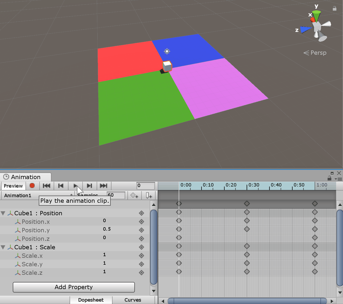Open the Animation1 clip dropdown
Viewport: 343px width, 304px height.
click(x=37, y=195)
